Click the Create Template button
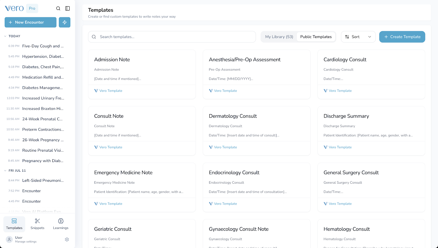438x248 pixels. [x=402, y=37]
